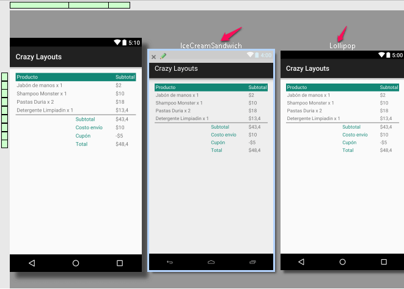Select the IceCreamSandwich preview label

pos(211,46)
